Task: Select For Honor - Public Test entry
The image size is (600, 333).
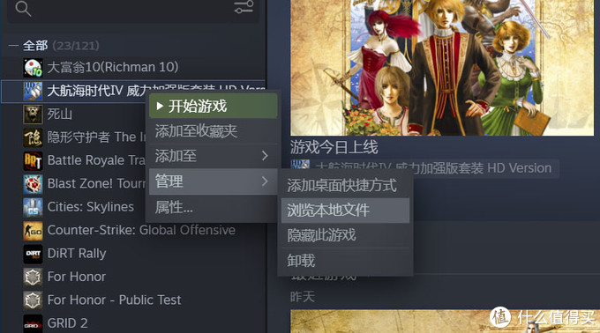Action: [x=114, y=300]
